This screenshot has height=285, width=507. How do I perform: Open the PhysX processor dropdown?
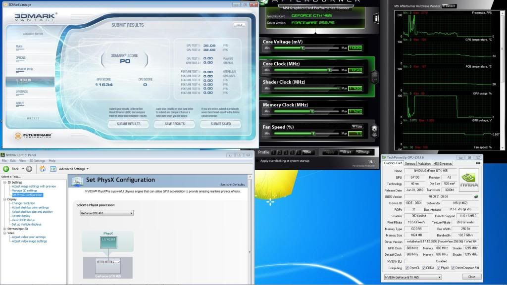pos(107,213)
